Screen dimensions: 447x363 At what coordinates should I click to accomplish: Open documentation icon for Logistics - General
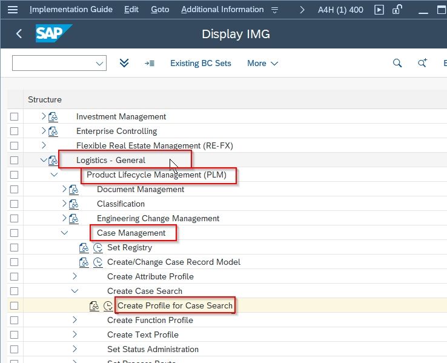click(x=53, y=160)
